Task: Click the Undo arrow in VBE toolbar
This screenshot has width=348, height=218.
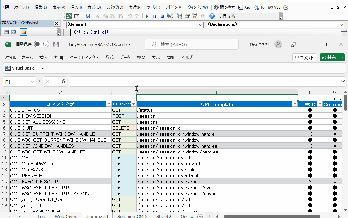Action: (130, 16)
